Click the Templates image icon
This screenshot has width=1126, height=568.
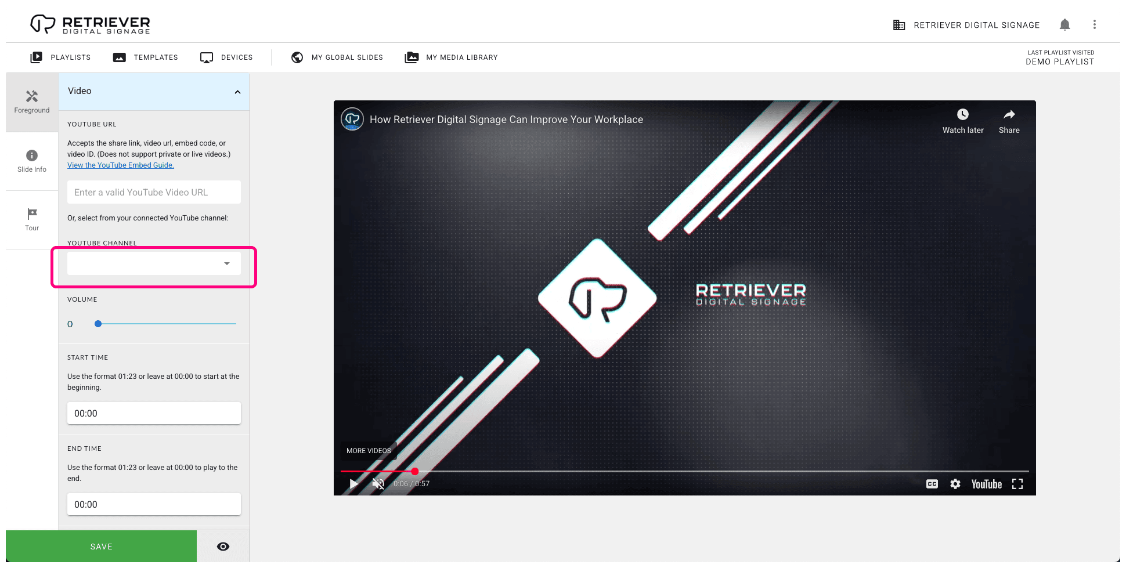[x=120, y=57]
